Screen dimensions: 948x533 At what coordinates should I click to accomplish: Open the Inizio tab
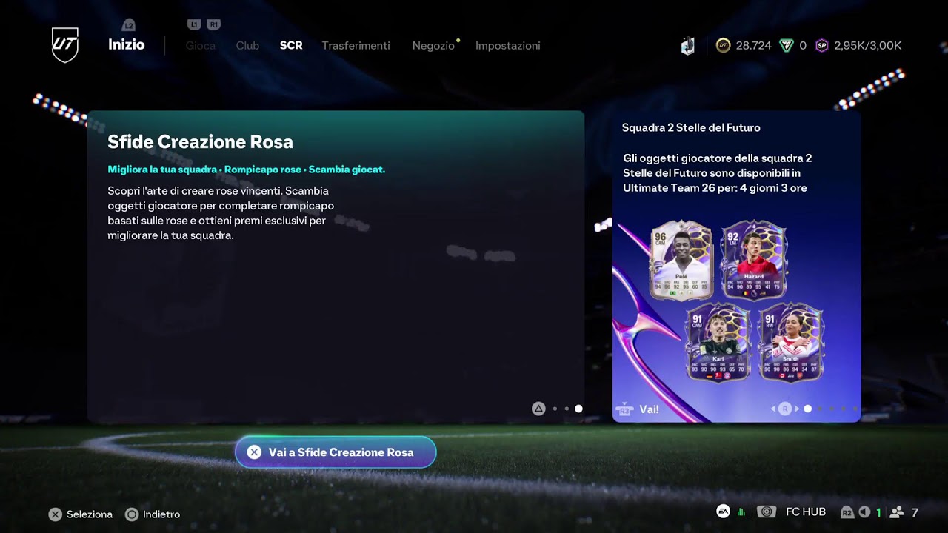(x=126, y=44)
